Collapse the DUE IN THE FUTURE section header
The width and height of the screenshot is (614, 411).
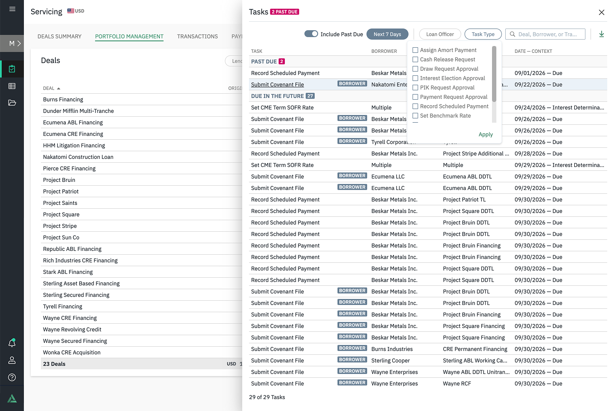428,96
